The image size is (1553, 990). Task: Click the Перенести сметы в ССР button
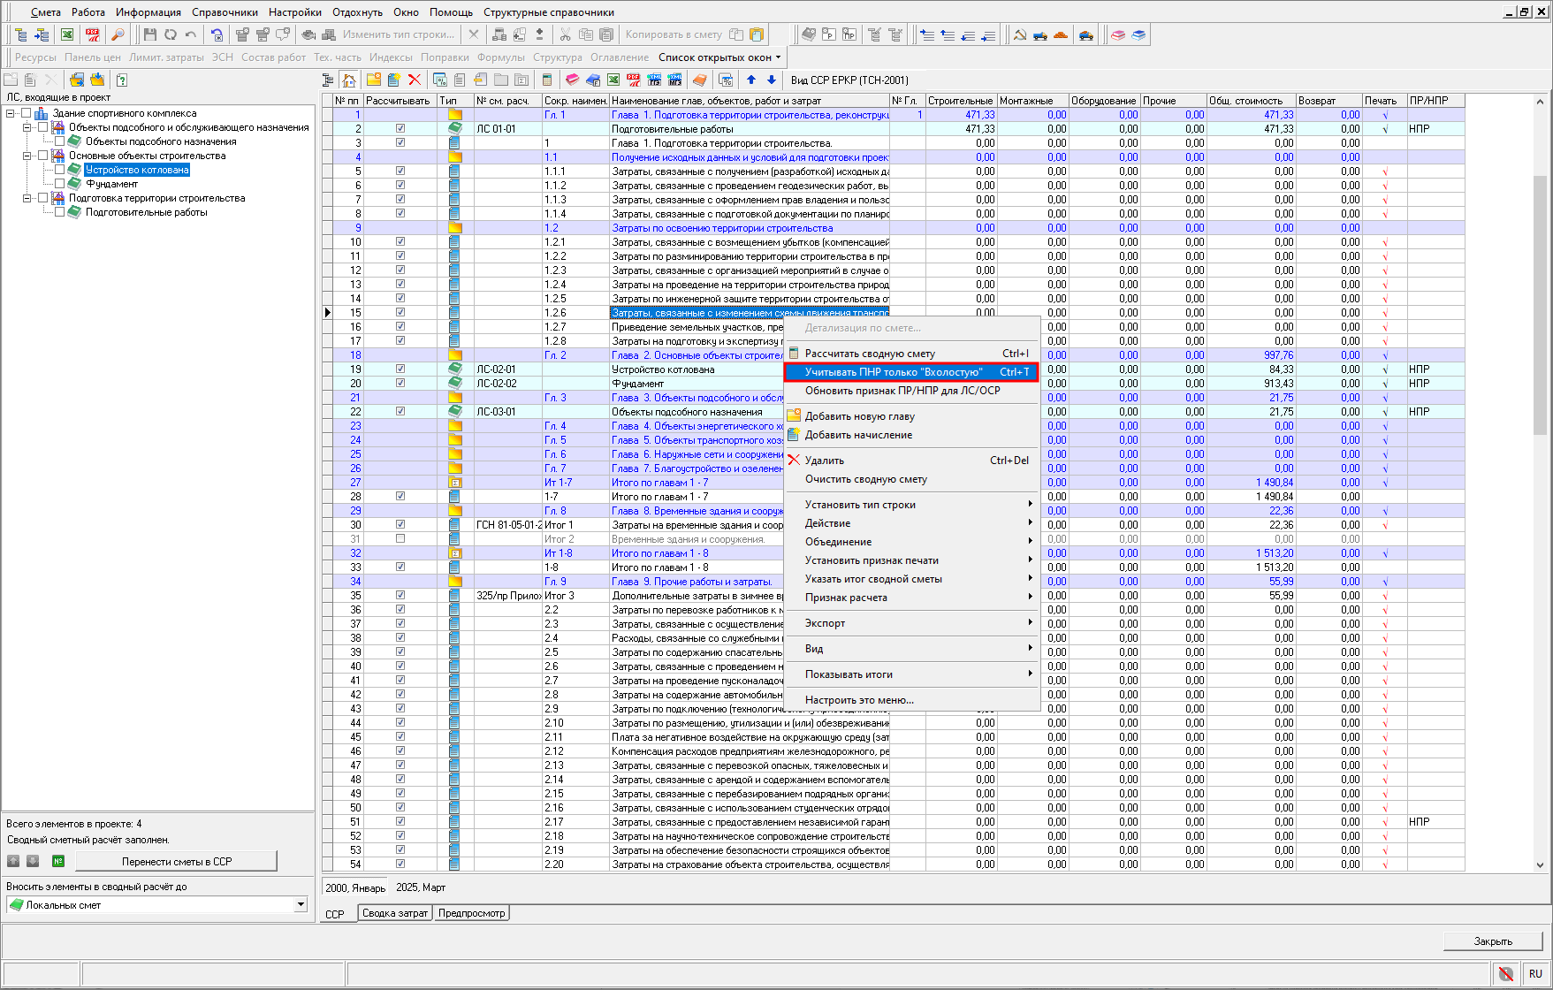(177, 861)
